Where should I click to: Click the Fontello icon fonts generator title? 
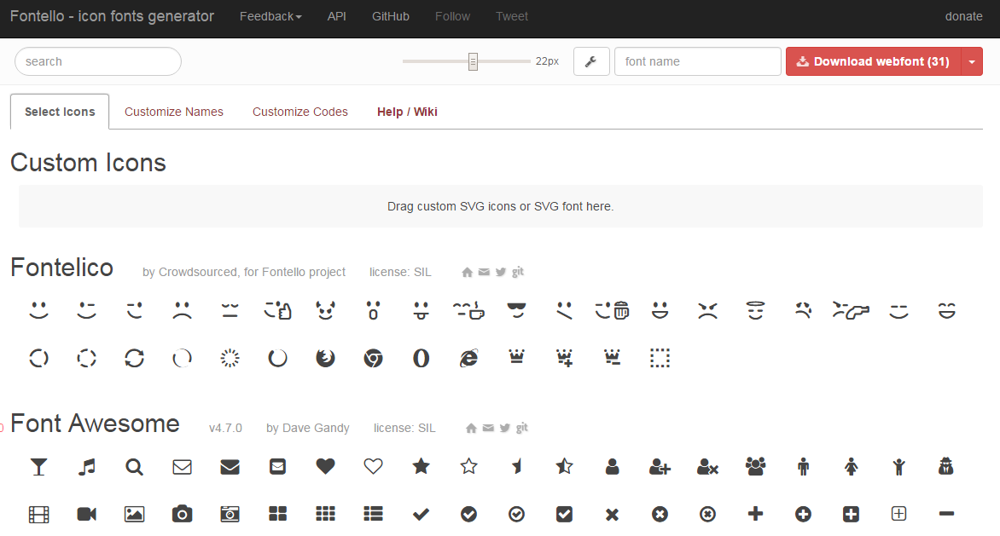(x=113, y=16)
